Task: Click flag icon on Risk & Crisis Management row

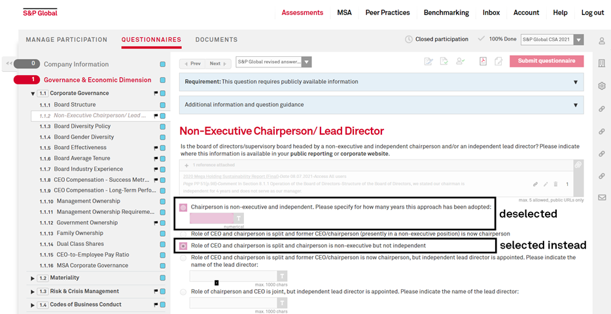Action: click(156, 291)
